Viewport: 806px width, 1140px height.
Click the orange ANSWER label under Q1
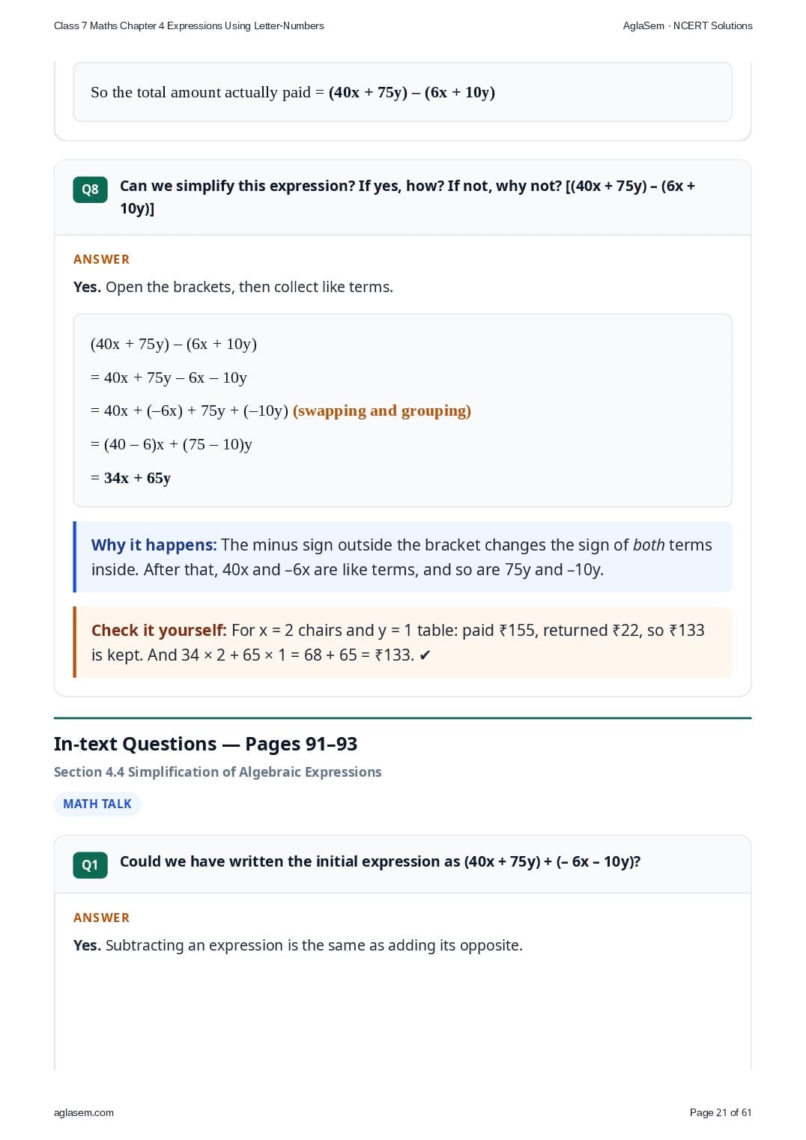pos(101,918)
